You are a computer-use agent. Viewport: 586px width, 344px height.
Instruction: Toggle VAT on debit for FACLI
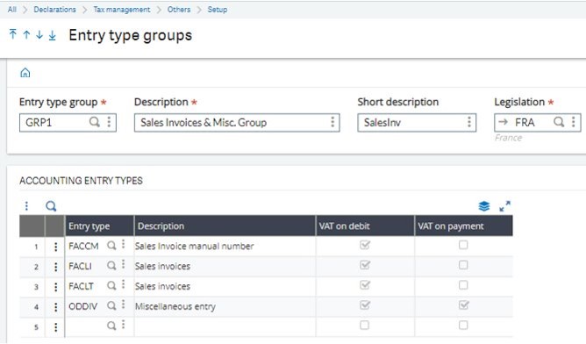365,265
